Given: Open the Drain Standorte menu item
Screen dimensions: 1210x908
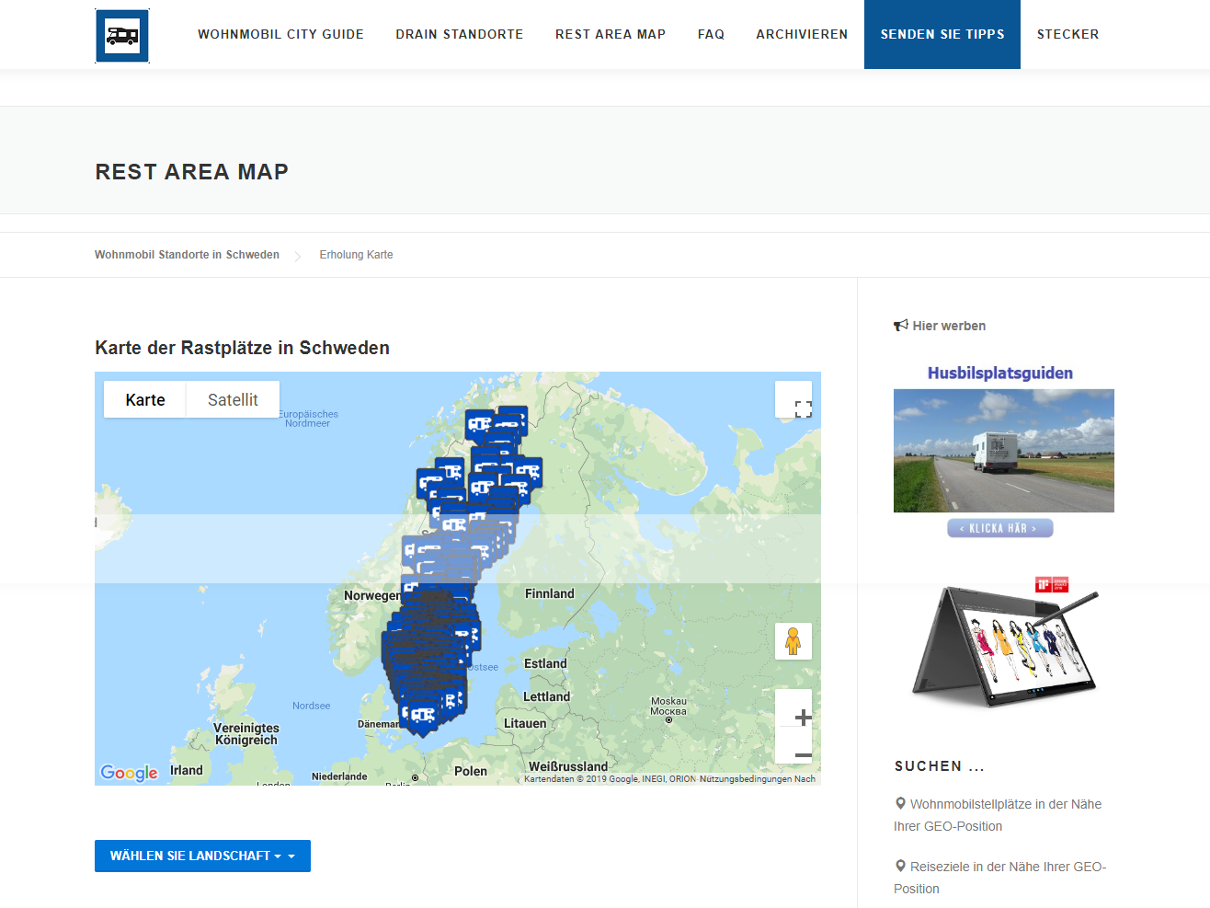Looking at the screenshot, I should [x=459, y=34].
